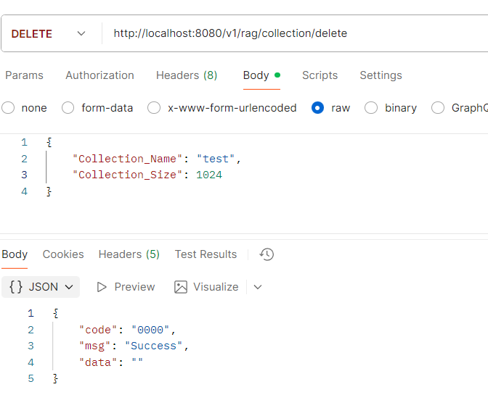Switch to the request Params tab

pyautogui.click(x=24, y=75)
